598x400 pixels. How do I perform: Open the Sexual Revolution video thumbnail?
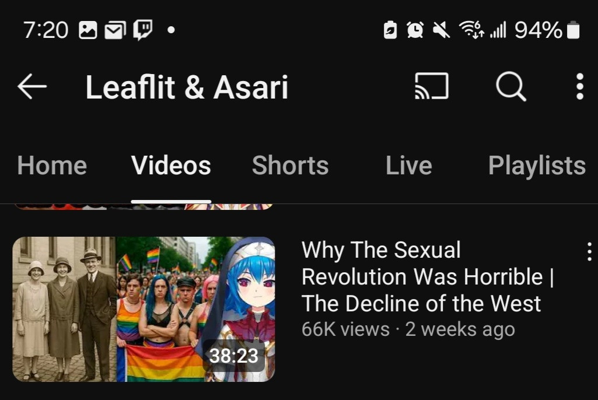(144, 309)
